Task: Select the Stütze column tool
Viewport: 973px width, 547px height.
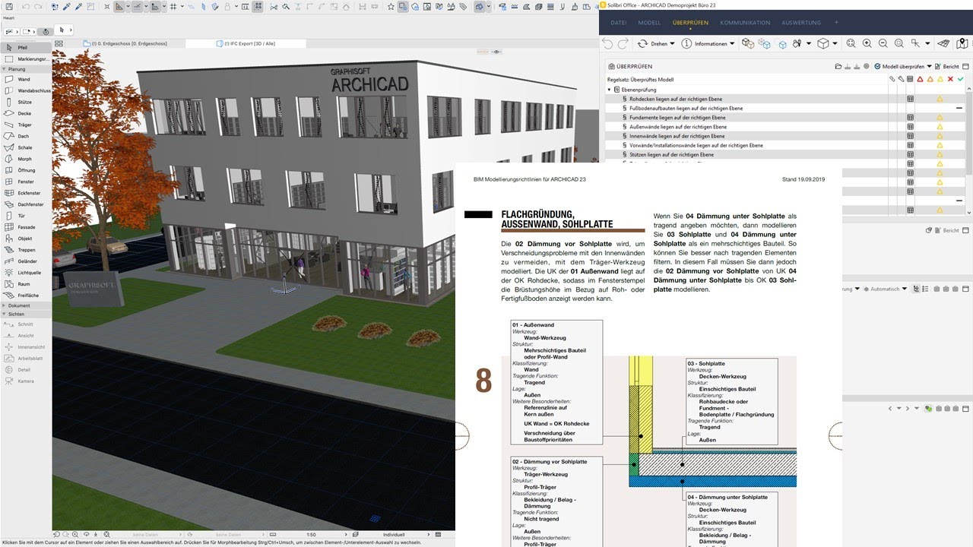Action: [x=26, y=102]
